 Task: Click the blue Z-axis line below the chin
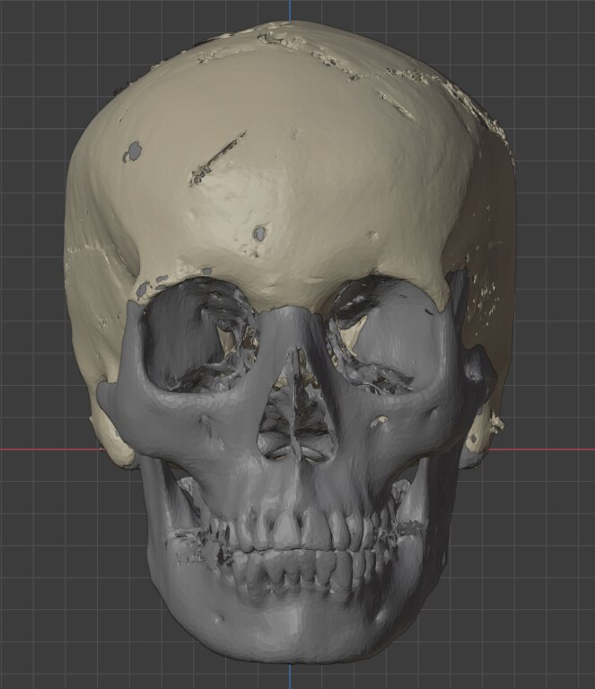[x=290, y=677]
